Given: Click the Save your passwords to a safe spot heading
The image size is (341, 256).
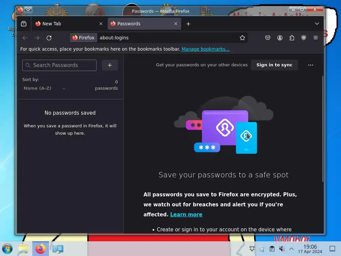Looking at the screenshot, I should pos(223,175).
